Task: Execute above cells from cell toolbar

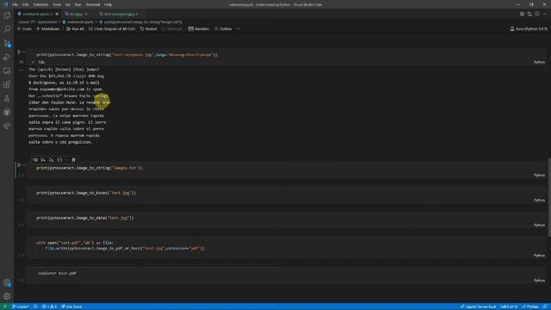Action: [x=43, y=160]
